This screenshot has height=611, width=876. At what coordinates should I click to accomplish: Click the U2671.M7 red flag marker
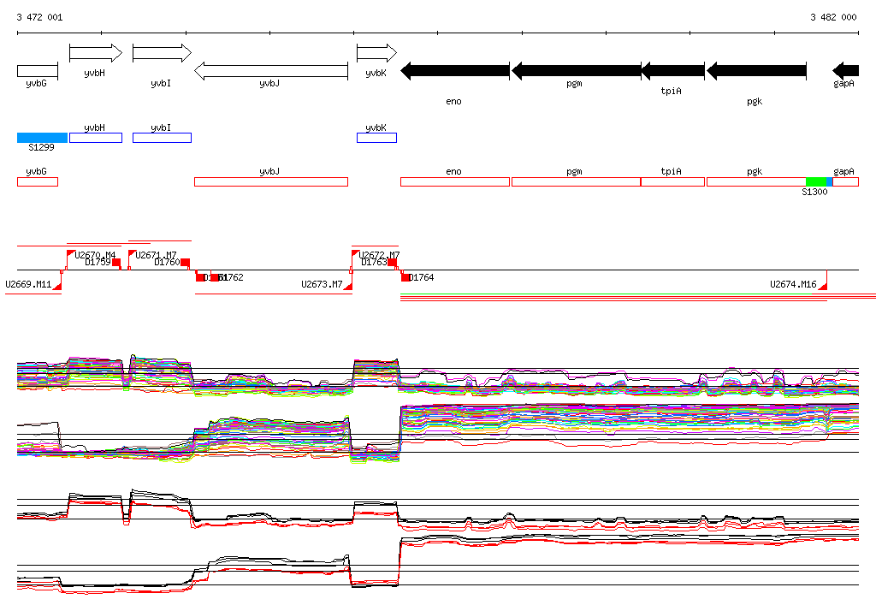click(x=132, y=254)
